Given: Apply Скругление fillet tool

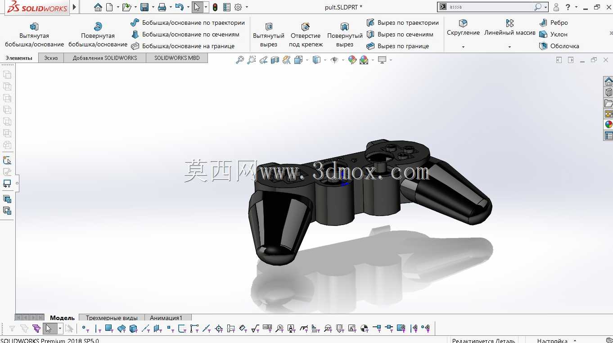Looking at the screenshot, I should [x=463, y=28].
